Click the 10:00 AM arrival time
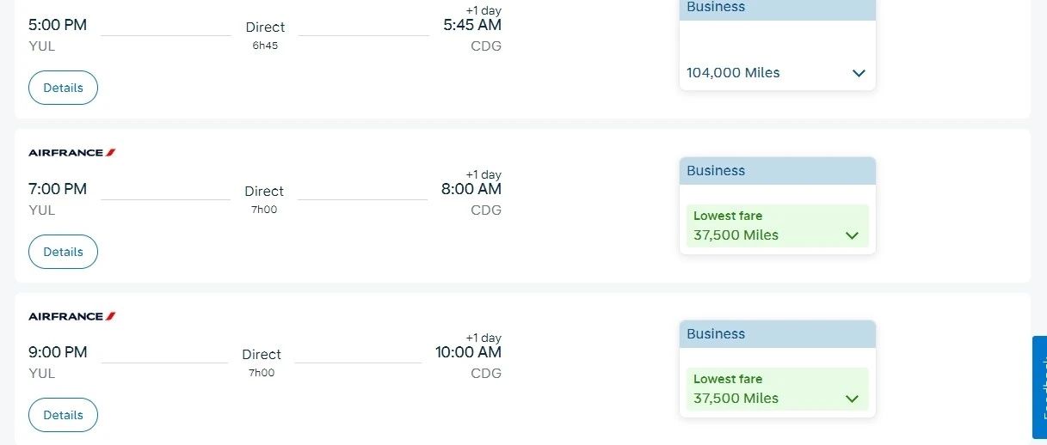1047x445 pixels. (468, 352)
